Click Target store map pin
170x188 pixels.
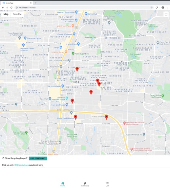pos(61,47)
